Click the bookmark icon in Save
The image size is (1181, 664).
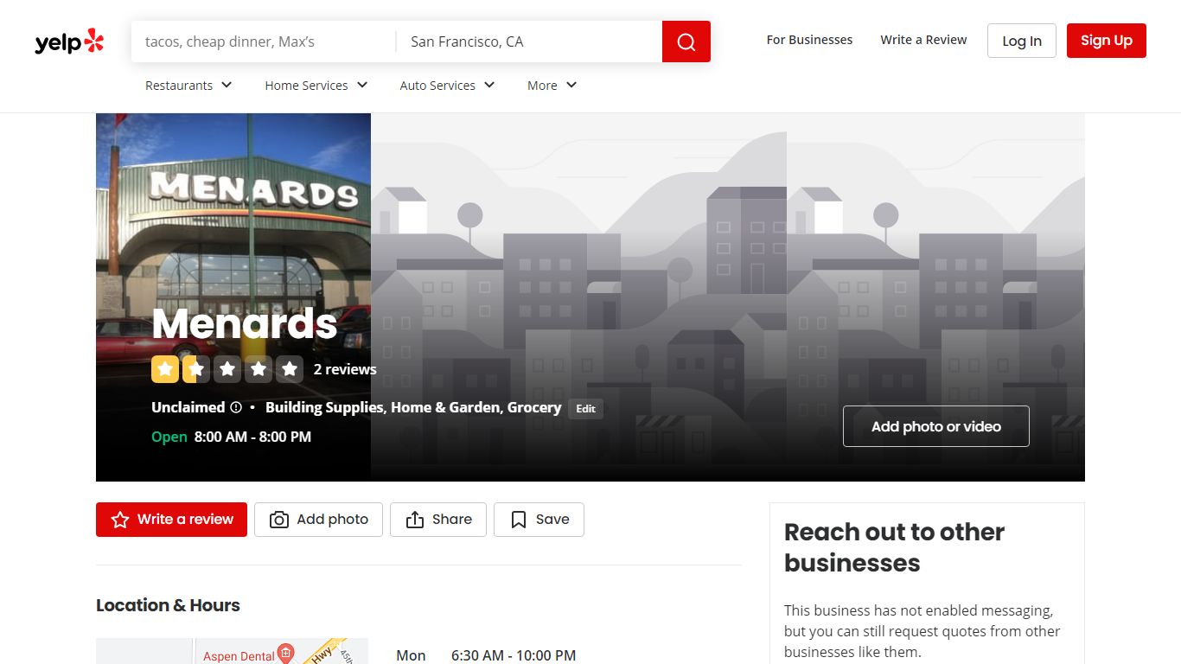tap(519, 520)
